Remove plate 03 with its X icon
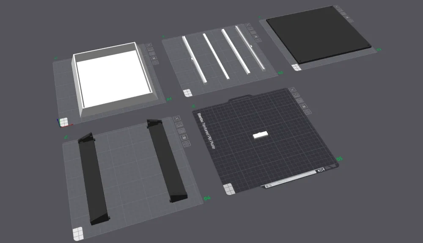Image resolution: width=423 pixels, height=243 pixels. pyautogui.click(x=337, y=8)
